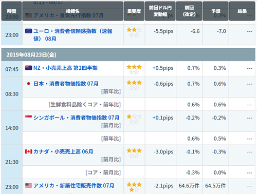The image size is (257, 194).
Task: Open 日本・消費者物価指数 07月 link
Action: click(66, 84)
